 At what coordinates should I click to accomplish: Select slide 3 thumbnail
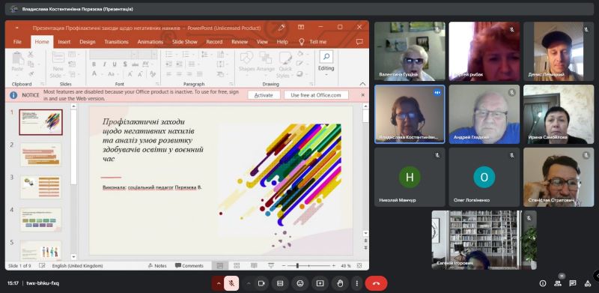[40, 187]
